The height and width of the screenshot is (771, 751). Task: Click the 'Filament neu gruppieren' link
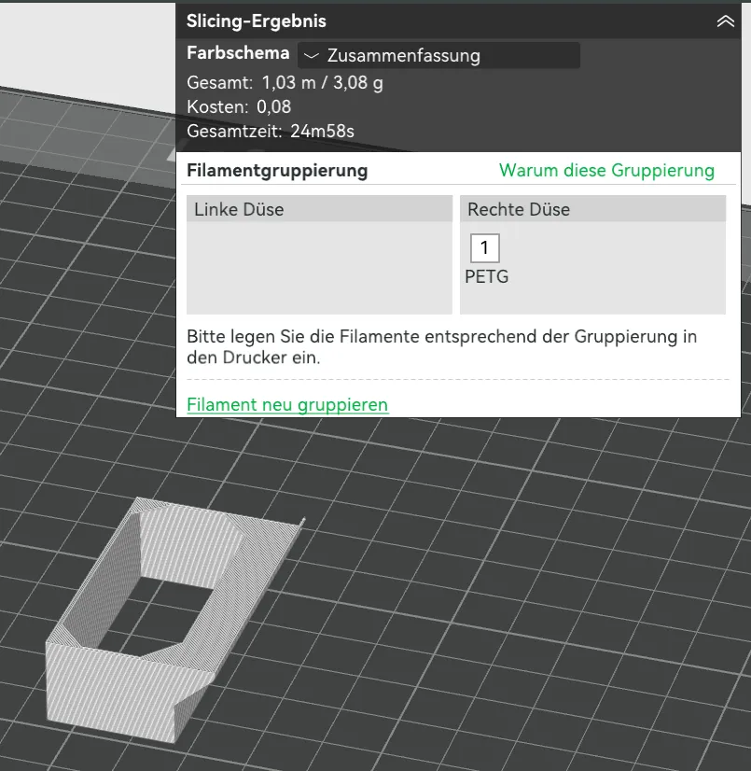(287, 404)
